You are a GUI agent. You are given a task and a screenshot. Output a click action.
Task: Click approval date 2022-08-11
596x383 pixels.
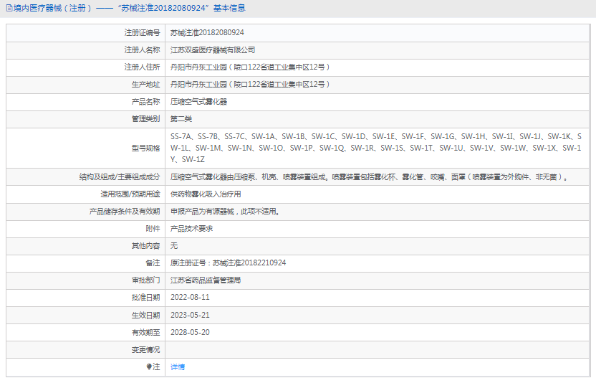[x=190, y=298]
